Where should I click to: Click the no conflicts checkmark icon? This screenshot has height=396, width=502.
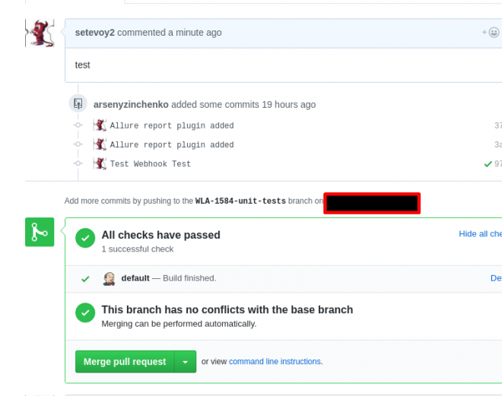85,311
